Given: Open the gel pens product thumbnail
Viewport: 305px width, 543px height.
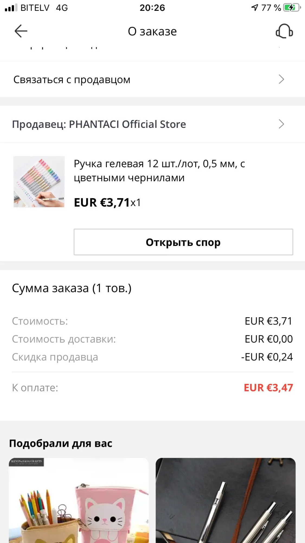Looking at the screenshot, I should tap(39, 182).
